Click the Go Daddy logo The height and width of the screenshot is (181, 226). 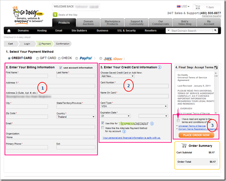point(28,15)
